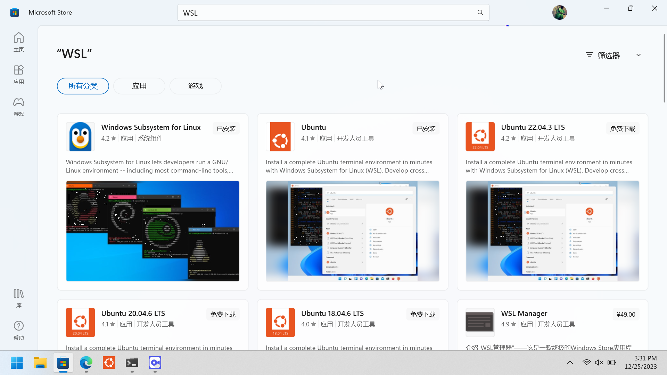Open the Windows Start button on taskbar
Image resolution: width=667 pixels, height=375 pixels.
click(17, 363)
